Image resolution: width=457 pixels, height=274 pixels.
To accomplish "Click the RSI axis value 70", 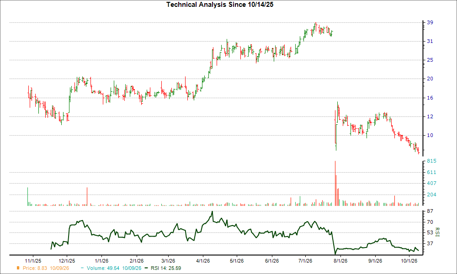I will pyautogui.click(x=430, y=222).
